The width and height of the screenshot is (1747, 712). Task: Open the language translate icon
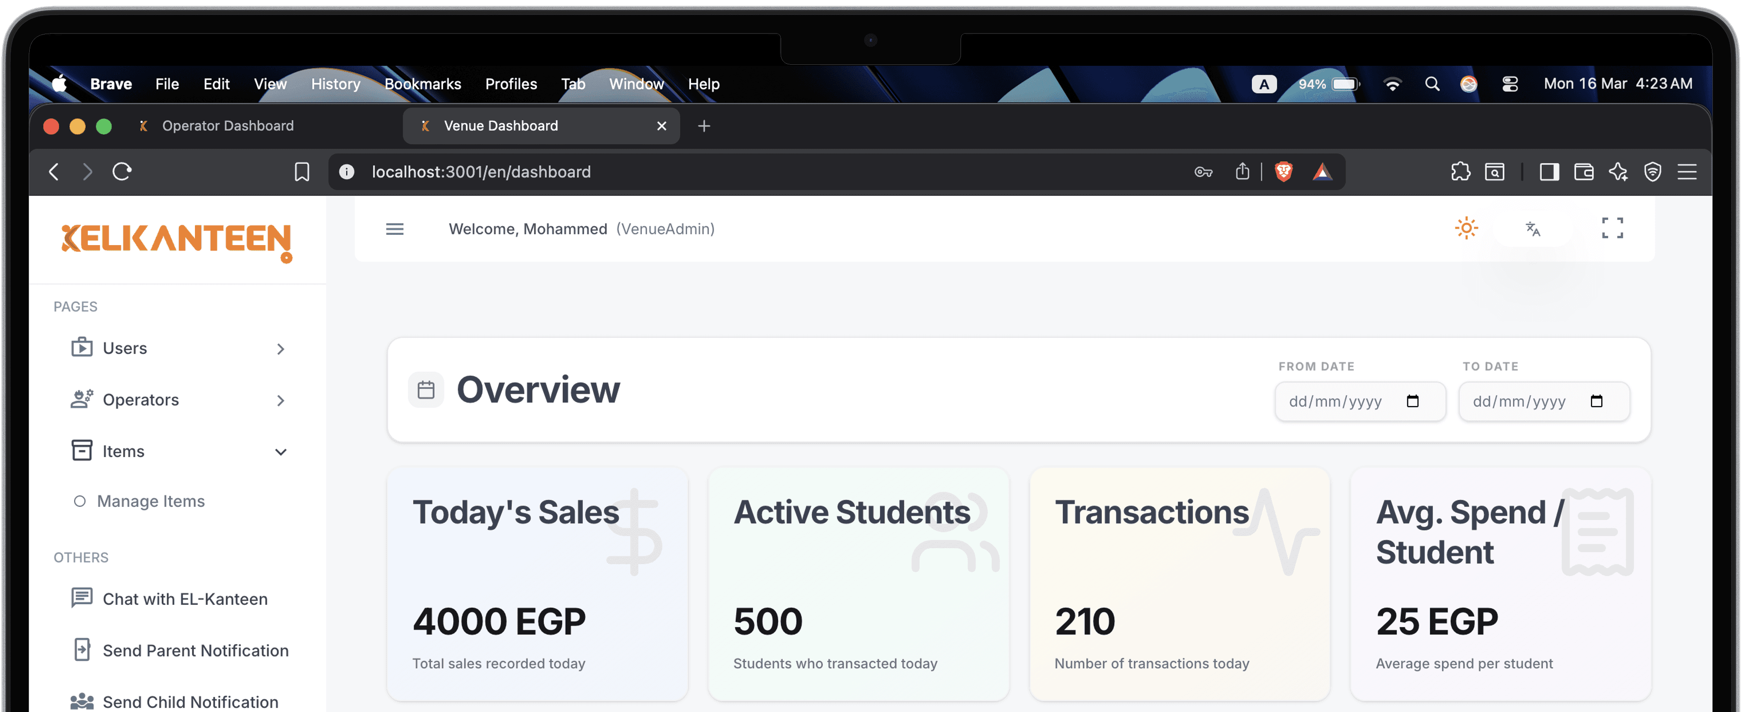pyautogui.click(x=1533, y=229)
